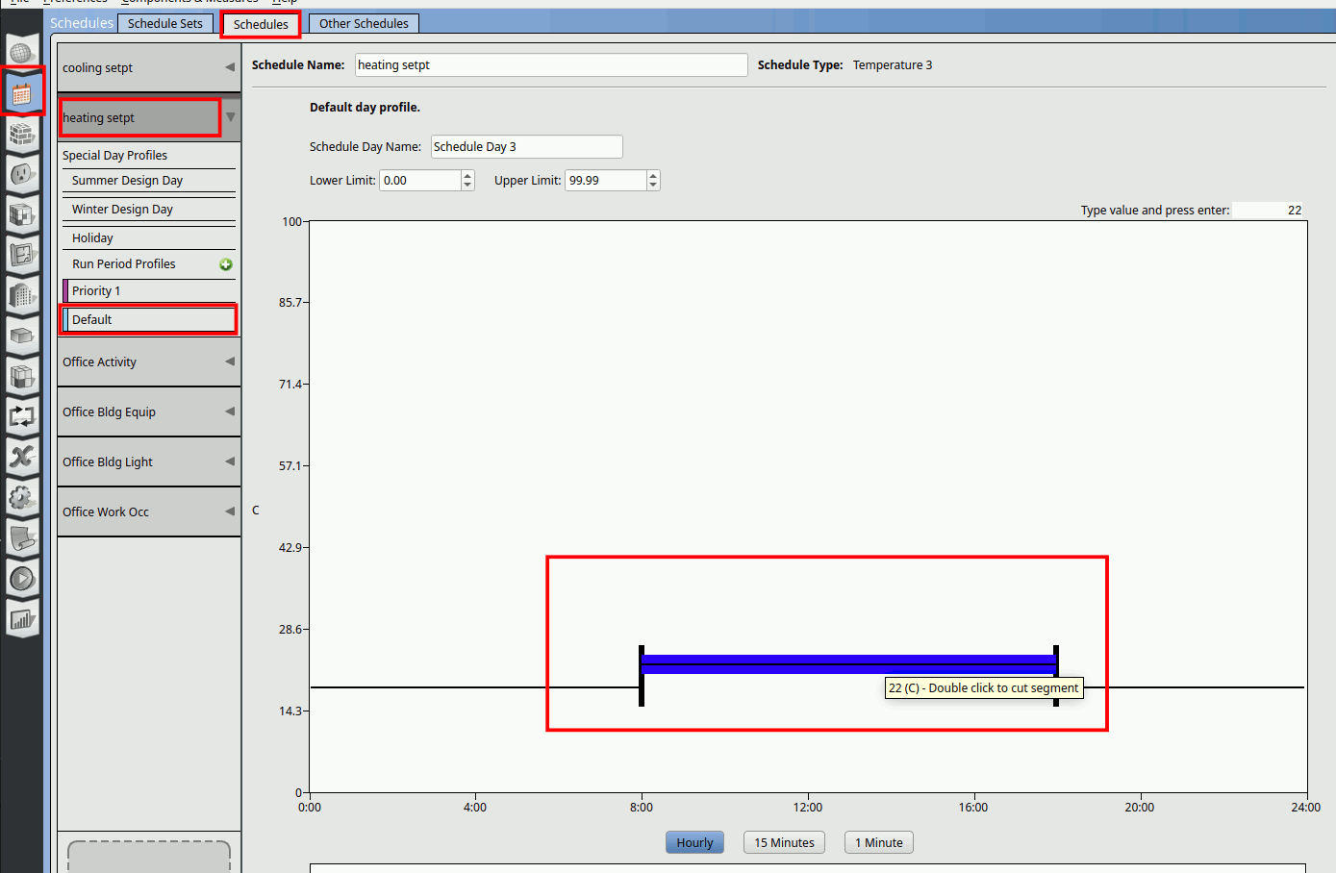
Task: Expand the Office Activity schedule
Action: coord(230,362)
